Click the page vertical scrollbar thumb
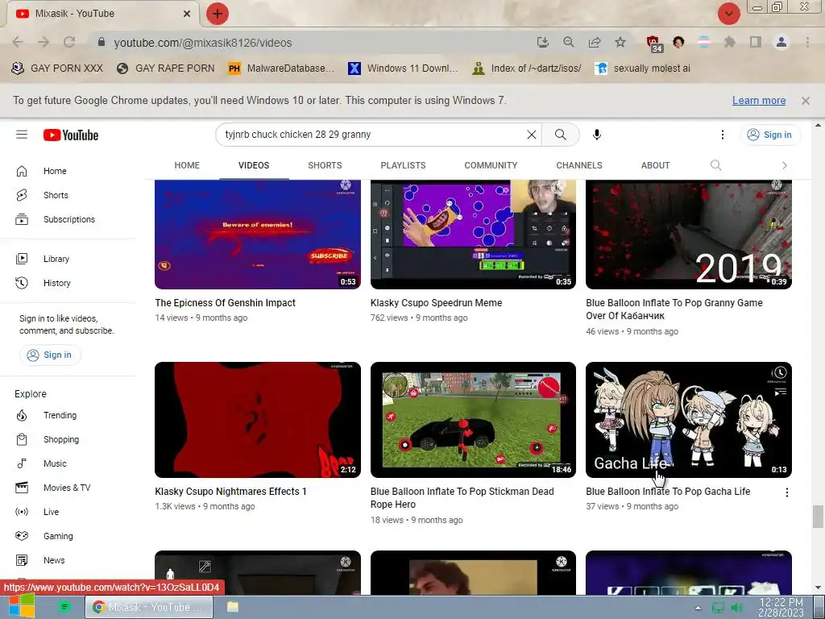Screen dimensions: 825x619 click(x=817, y=517)
